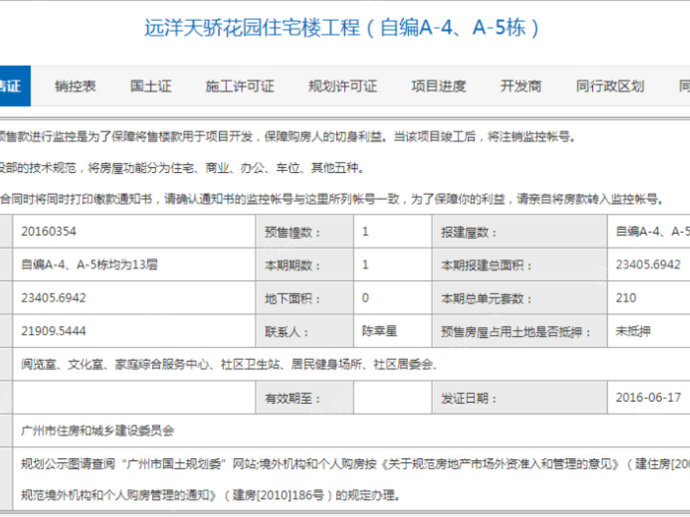This screenshot has width=690, height=517.
Task: Click the value 1 beside 本期期数
Action: click(x=366, y=265)
